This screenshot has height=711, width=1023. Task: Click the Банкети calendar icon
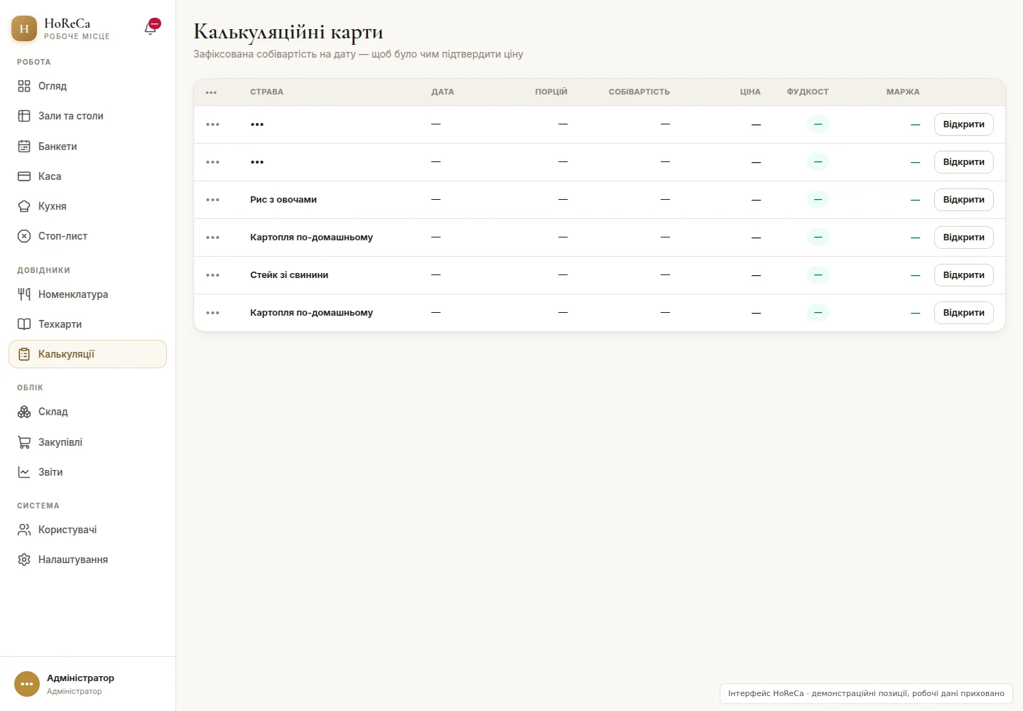pos(24,146)
